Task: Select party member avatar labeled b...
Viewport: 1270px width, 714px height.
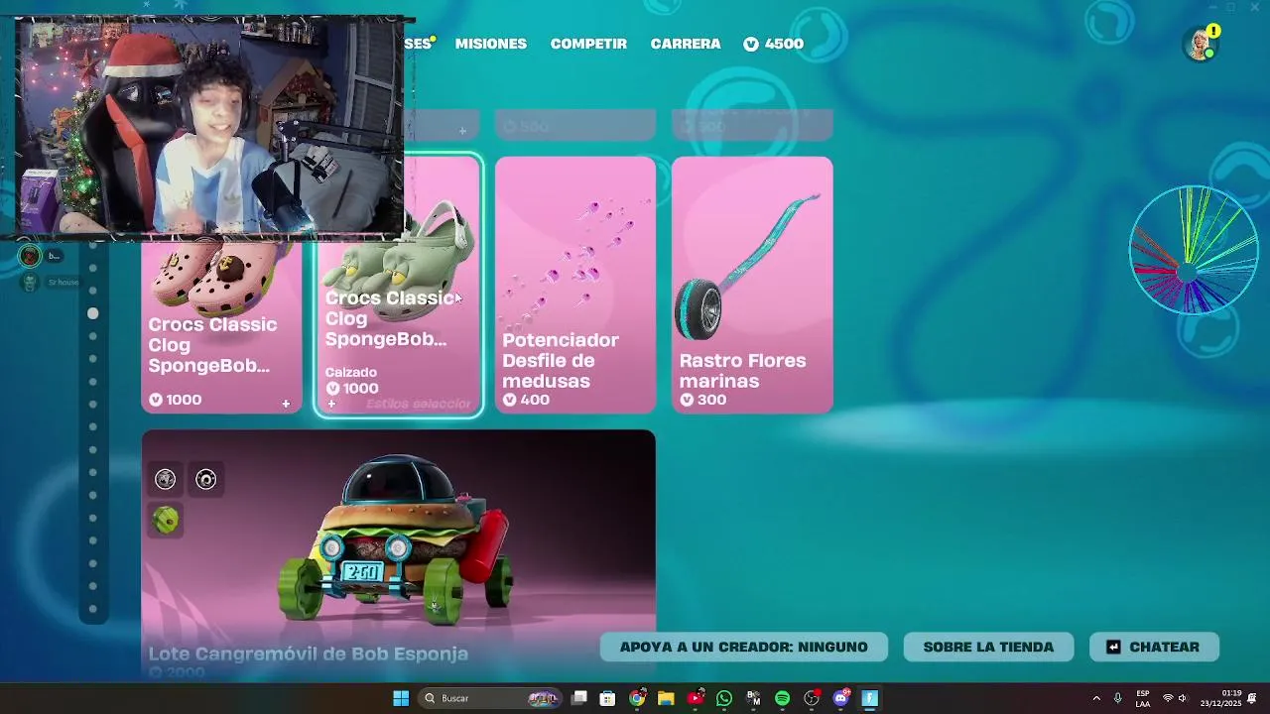Action: [31, 257]
